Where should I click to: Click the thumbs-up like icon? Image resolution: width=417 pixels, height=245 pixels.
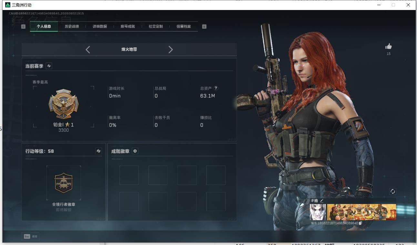[389, 46]
